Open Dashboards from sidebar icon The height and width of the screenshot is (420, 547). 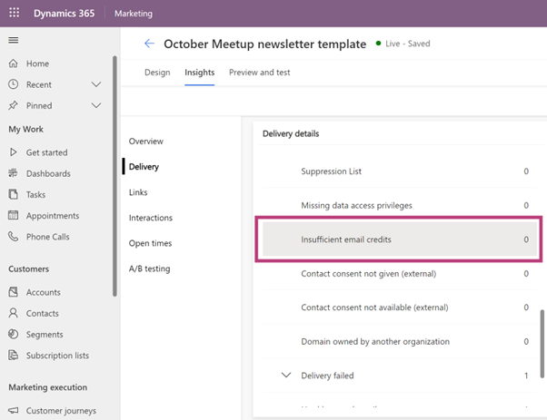point(14,173)
